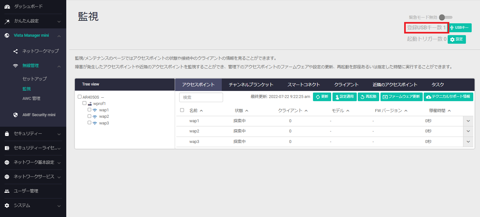Click the 検索 search input field

click(x=201, y=97)
